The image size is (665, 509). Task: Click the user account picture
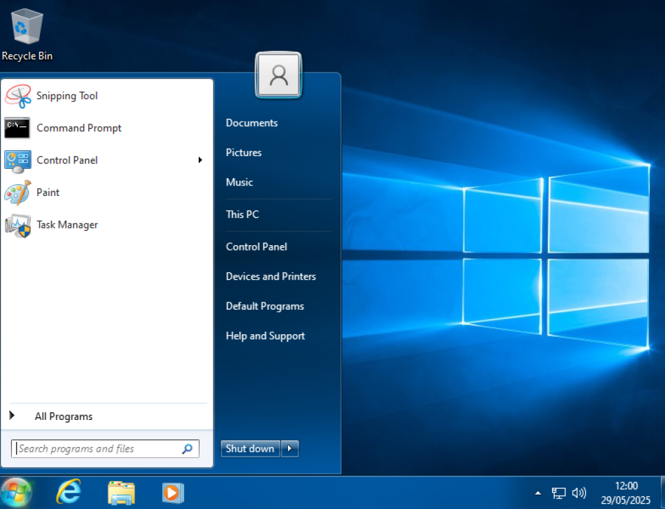point(278,75)
